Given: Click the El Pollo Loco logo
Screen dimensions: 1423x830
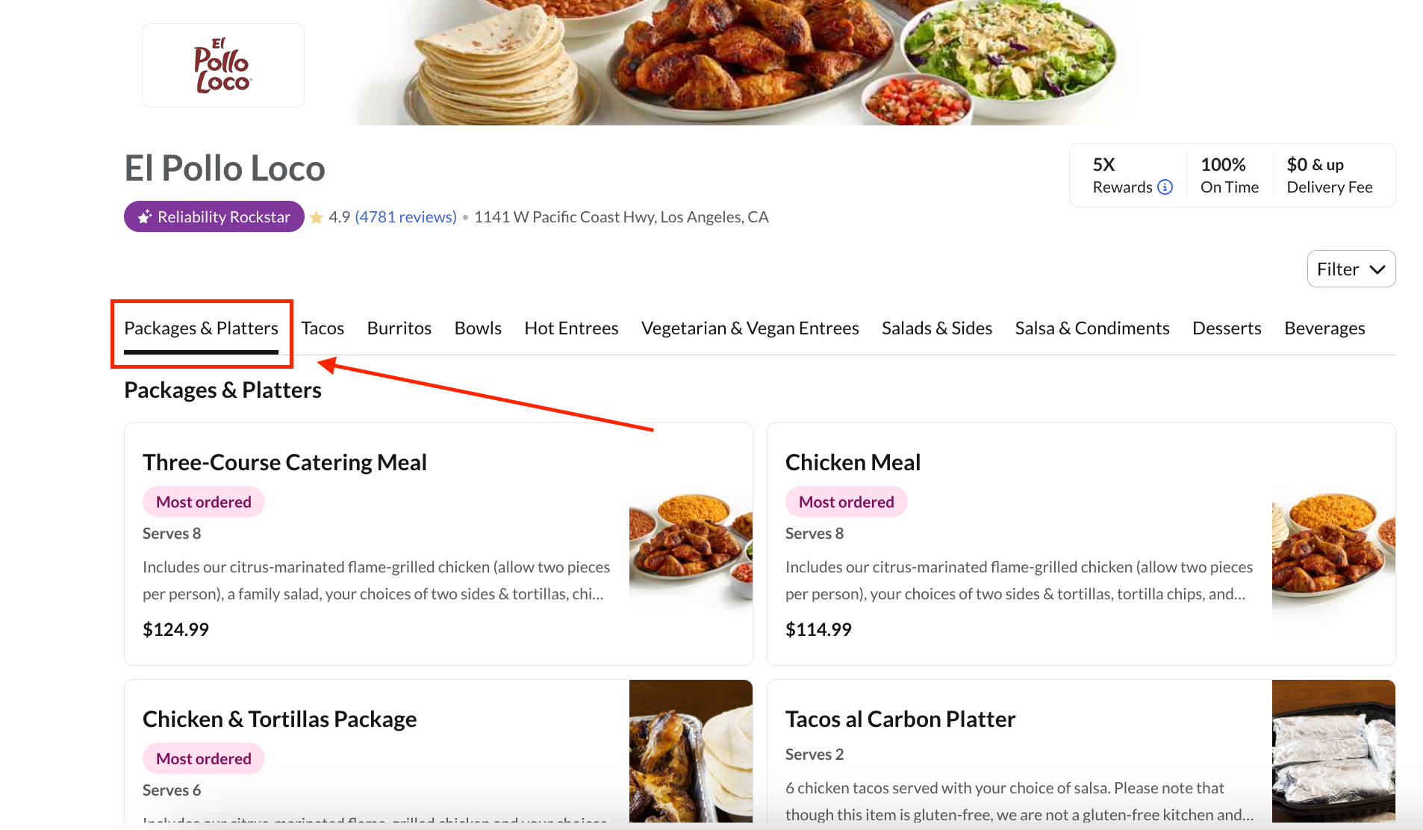Looking at the screenshot, I should [x=222, y=65].
